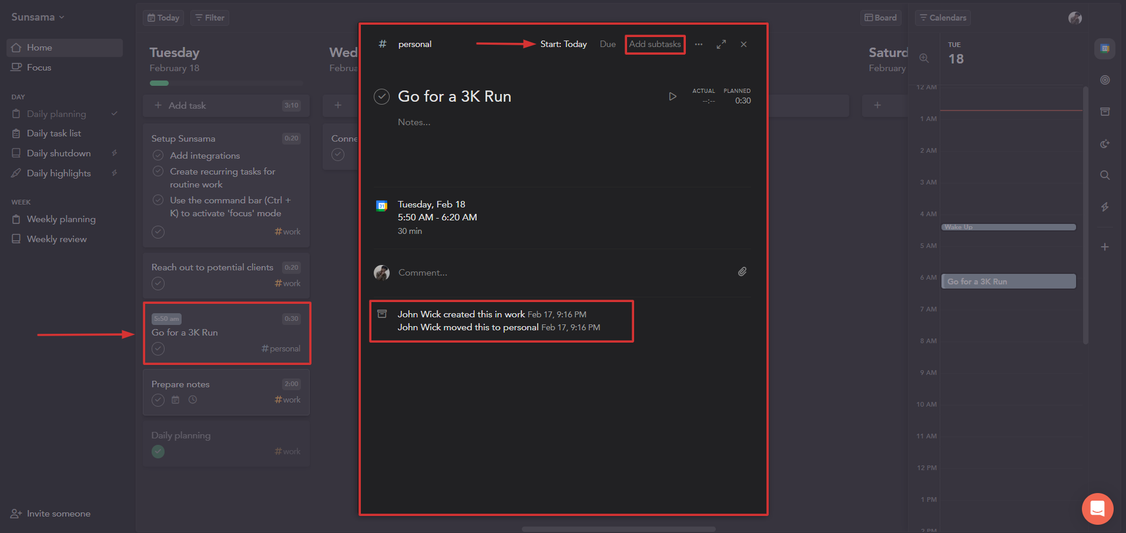Click the Today button in top toolbar
The width and height of the screenshot is (1126, 533).
163,18
